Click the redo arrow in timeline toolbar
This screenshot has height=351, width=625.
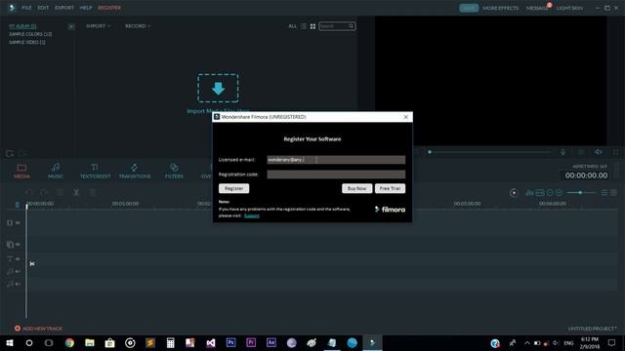[x=44, y=193]
